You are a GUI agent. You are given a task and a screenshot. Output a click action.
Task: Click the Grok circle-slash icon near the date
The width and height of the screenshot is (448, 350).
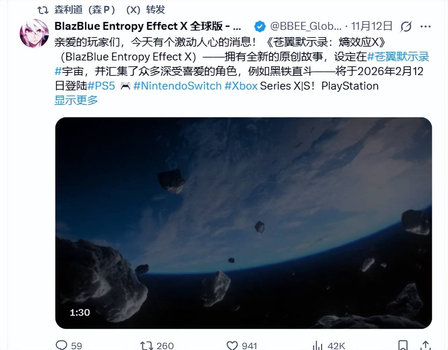(x=406, y=26)
